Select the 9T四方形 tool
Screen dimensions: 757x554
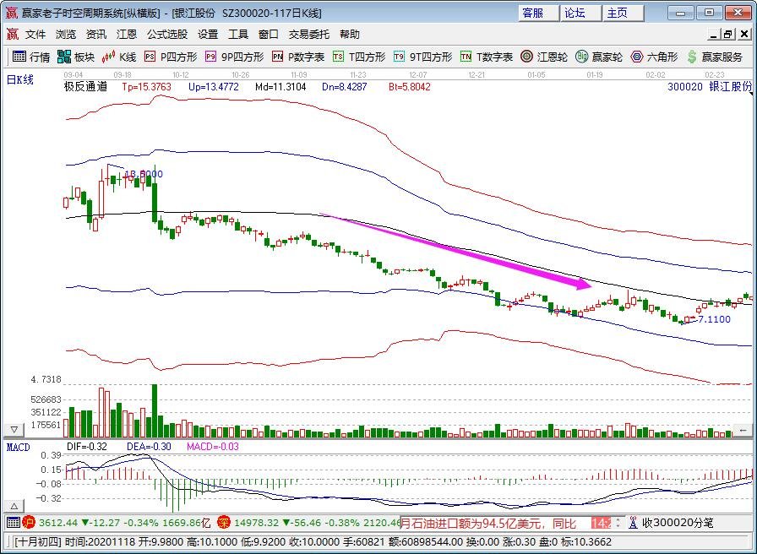tap(422, 57)
